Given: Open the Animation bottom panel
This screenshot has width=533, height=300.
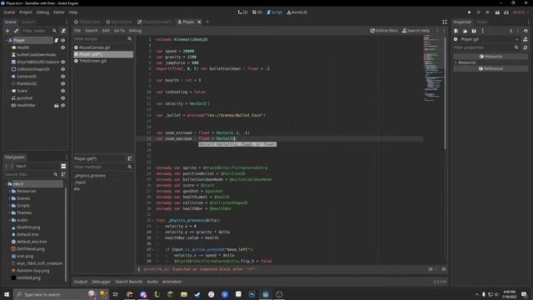Looking at the screenshot, I should point(172,282).
